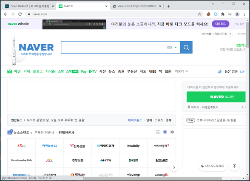Open 블로그 in service menu

pyautogui.click(x=37, y=71)
